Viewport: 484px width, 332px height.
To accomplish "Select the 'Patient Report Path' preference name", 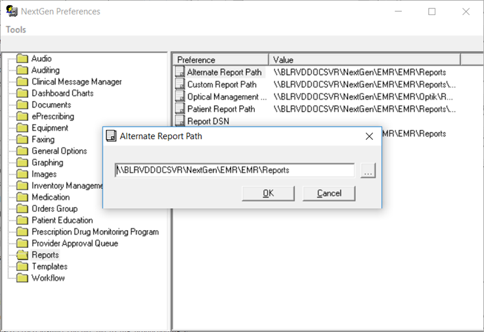I will click(x=221, y=109).
